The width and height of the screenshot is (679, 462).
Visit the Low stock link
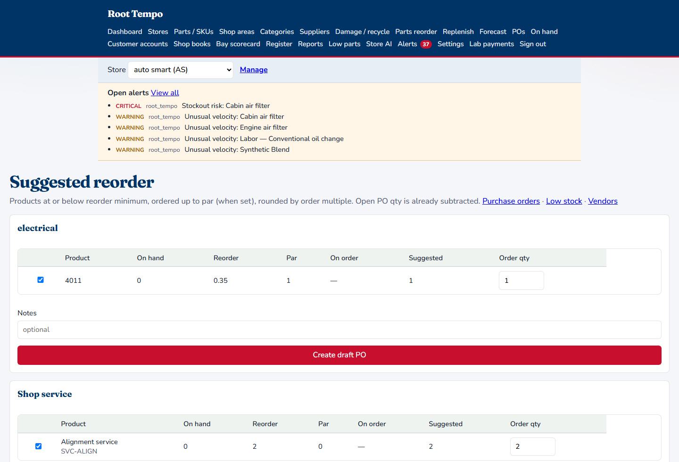564,201
